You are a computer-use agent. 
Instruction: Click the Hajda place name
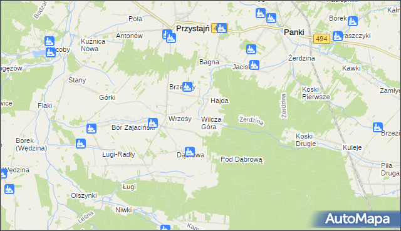pyautogui.click(x=219, y=101)
